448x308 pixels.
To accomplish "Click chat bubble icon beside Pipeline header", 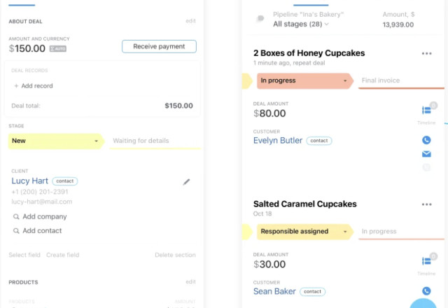I will click(260, 19).
